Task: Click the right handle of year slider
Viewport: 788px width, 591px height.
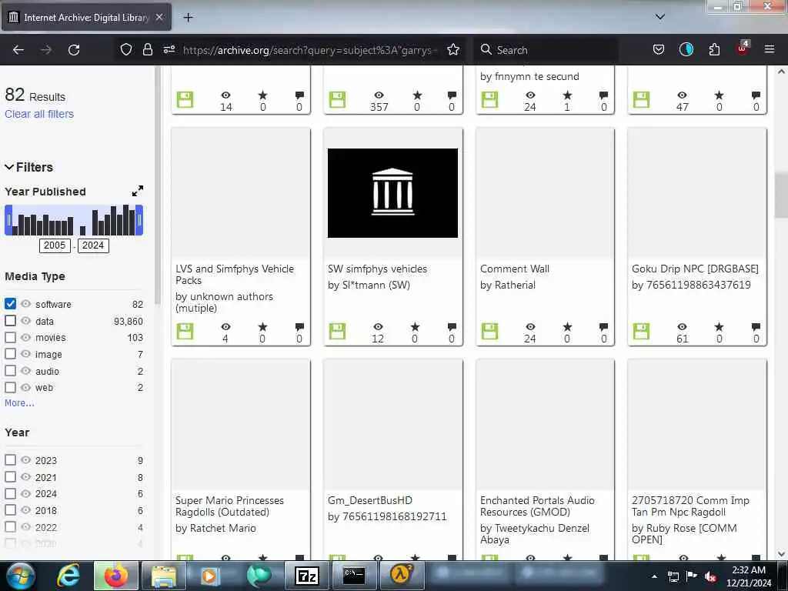Action: click(139, 220)
